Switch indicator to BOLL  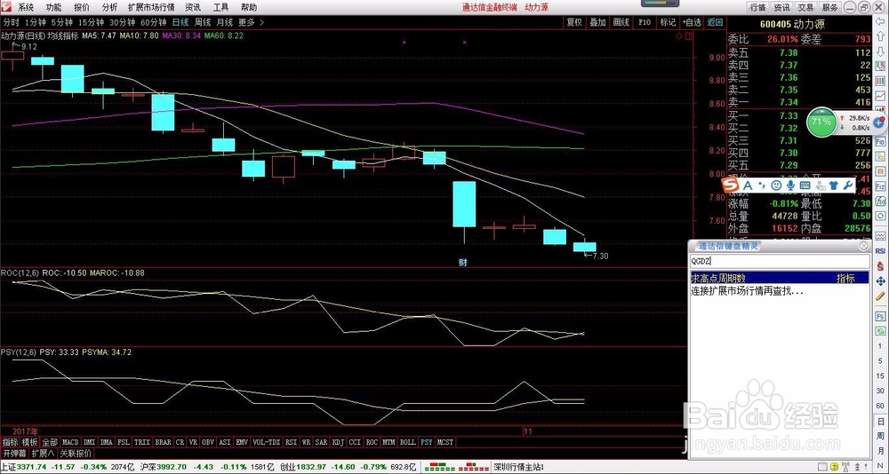click(x=408, y=442)
